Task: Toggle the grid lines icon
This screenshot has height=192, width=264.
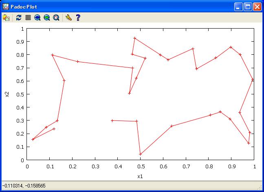Action: click(x=28, y=18)
